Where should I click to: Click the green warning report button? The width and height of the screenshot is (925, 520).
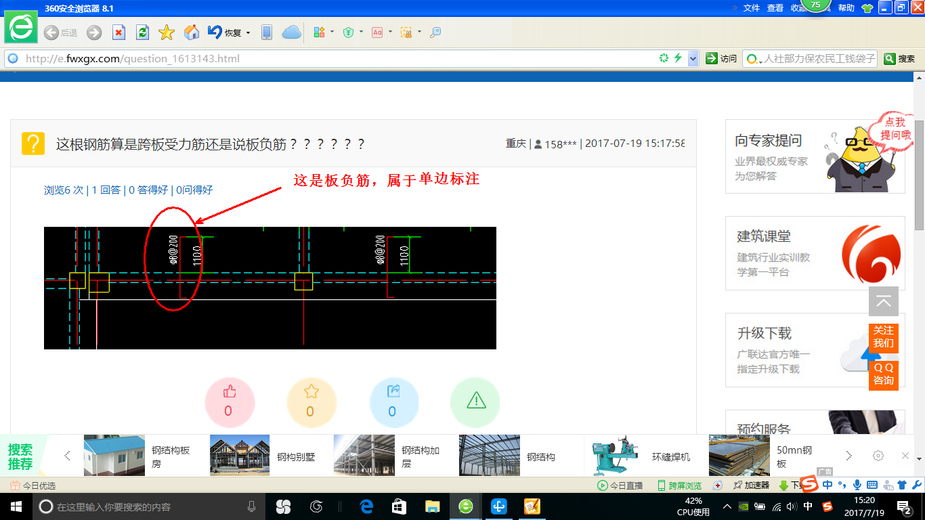click(x=475, y=402)
